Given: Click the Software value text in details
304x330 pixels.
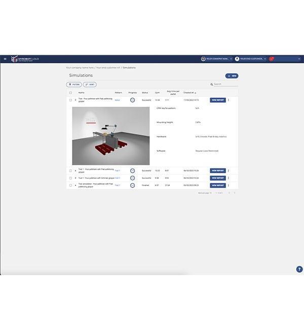Looking at the screenshot, I should [x=207, y=151].
